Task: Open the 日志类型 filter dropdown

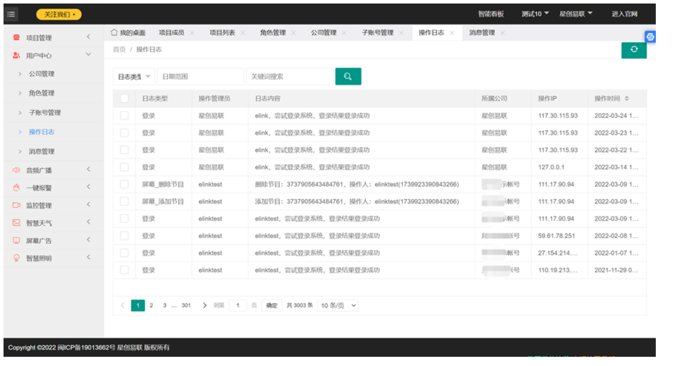Action: [x=134, y=76]
